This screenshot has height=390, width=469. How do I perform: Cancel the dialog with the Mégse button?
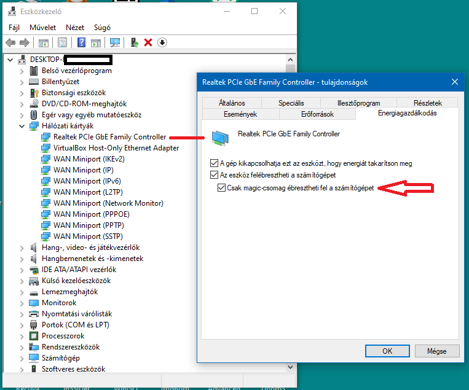[x=437, y=351]
